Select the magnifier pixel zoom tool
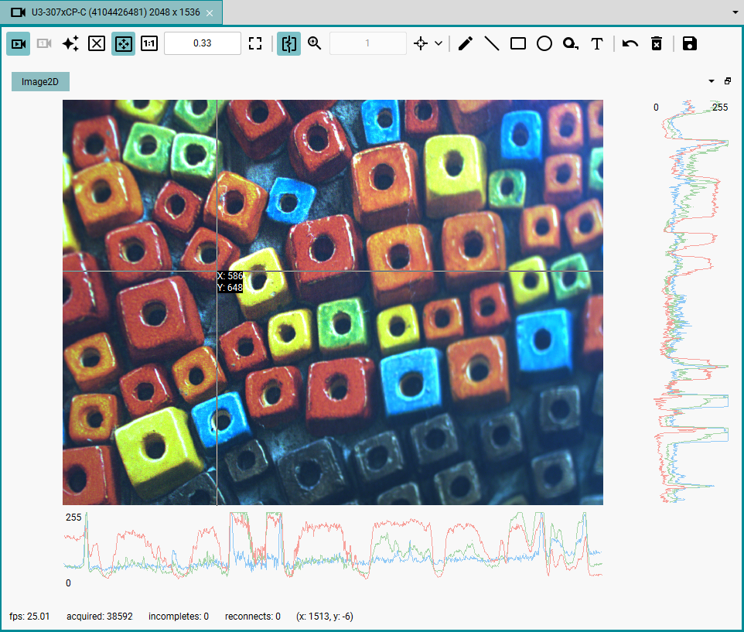Screen dimensions: 744x632 [315, 43]
